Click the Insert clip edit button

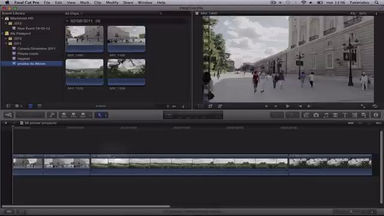point(73,115)
